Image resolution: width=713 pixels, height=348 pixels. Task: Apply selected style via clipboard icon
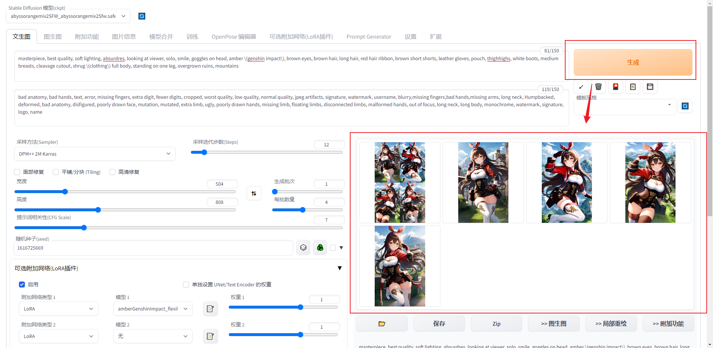(x=633, y=87)
